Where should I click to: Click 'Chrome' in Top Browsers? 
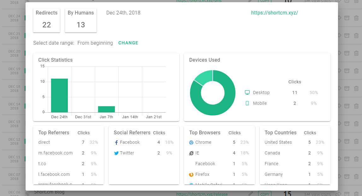(x=203, y=143)
